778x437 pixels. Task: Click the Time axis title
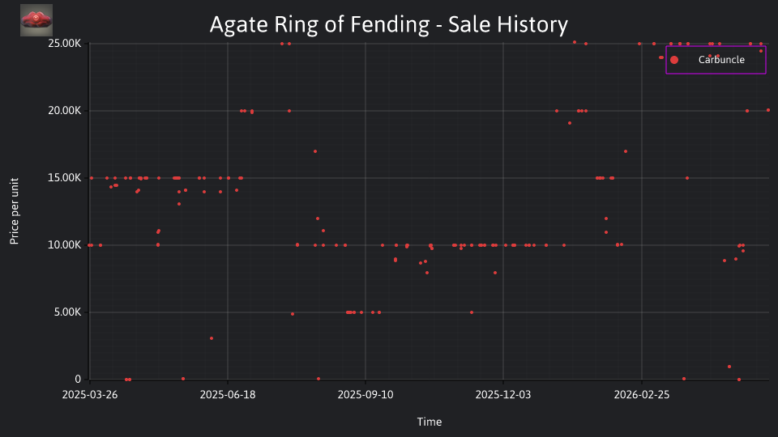430,422
